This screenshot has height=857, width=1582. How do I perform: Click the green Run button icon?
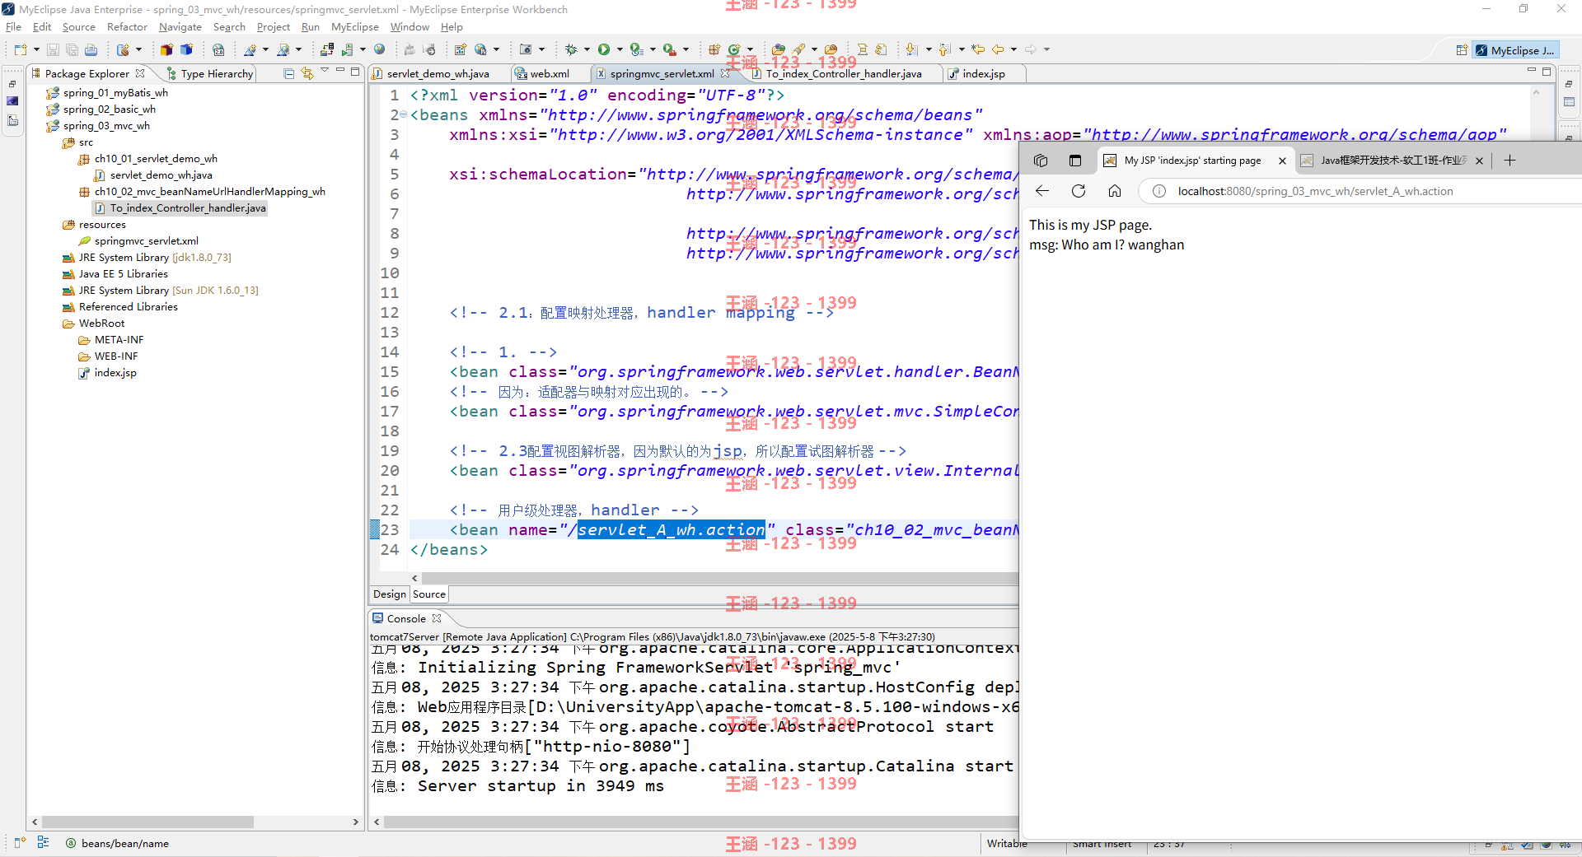[604, 49]
